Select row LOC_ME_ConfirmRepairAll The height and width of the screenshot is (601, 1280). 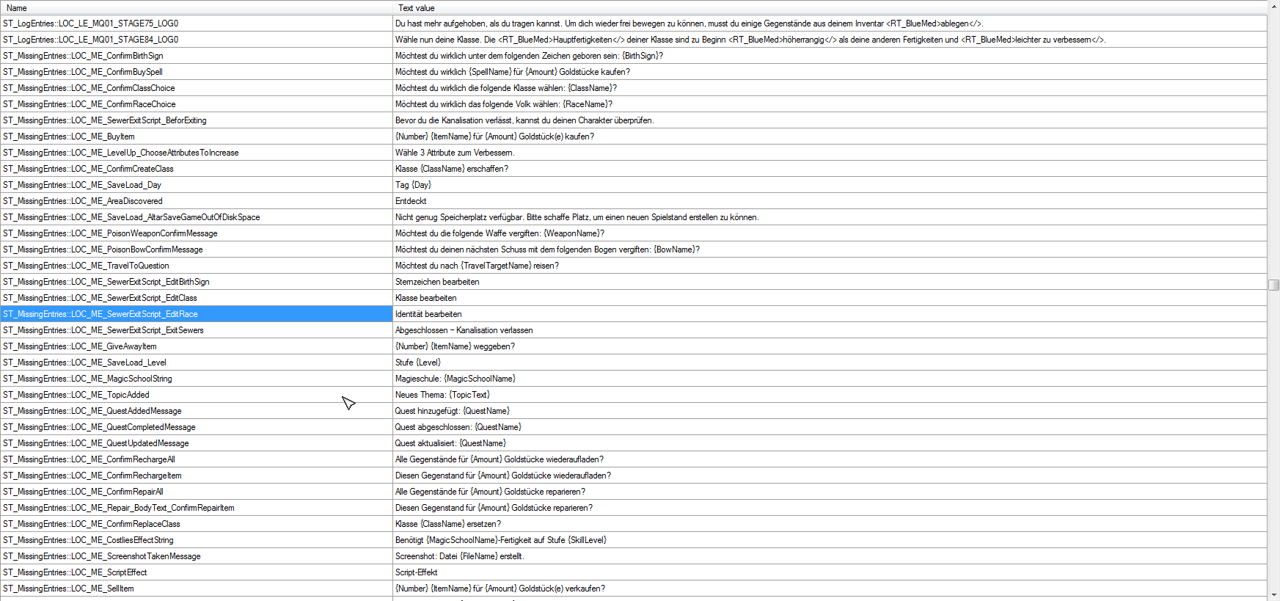(634, 492)
